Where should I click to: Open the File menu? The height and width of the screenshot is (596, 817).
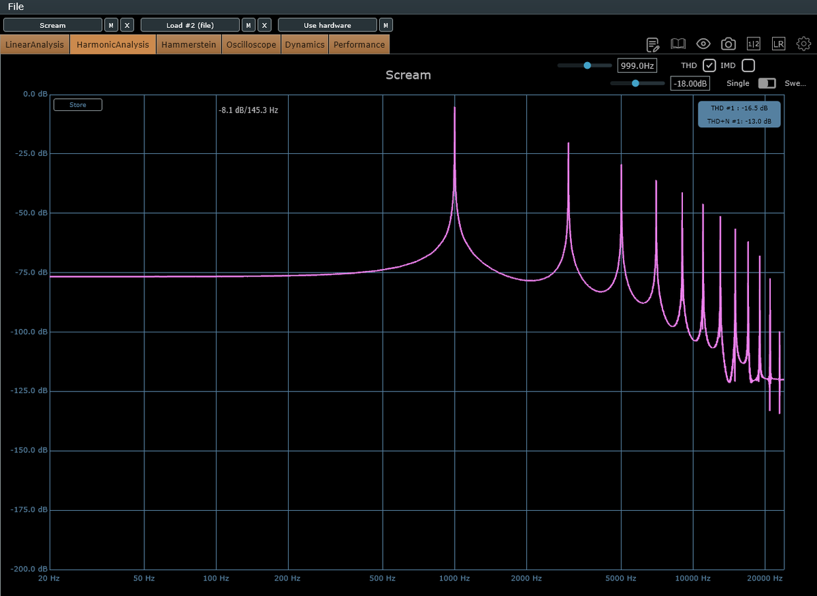point(16,7)
